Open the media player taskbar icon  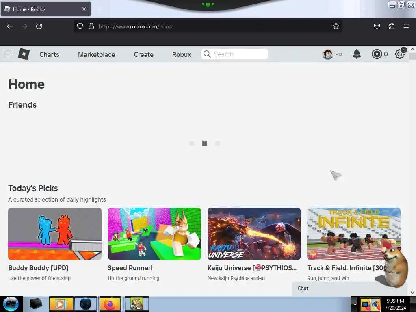61,304
